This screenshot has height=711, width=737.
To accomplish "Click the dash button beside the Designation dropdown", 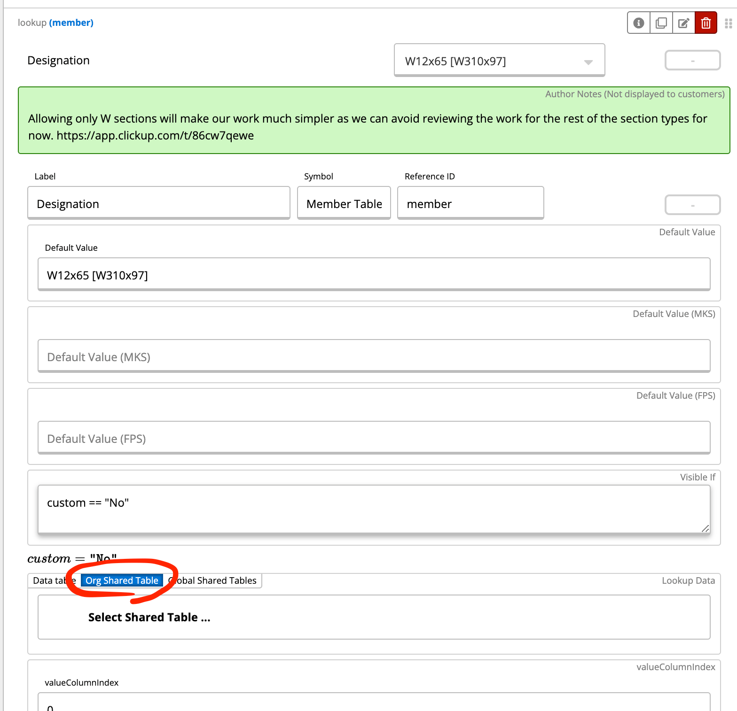I will pyautogui.click(x=692, y=61).
